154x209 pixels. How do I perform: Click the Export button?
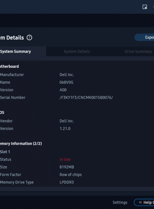pyautogui.click(x=144, y=37)
